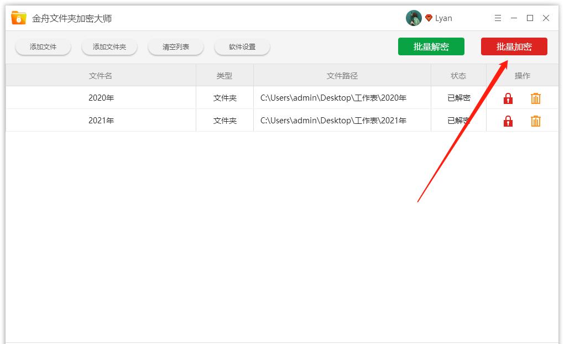
Task: Click the orange folder app logo
Action: [x=18, y=17]
